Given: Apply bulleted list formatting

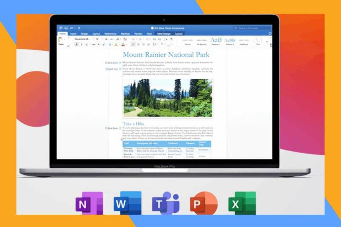Looking at the screenshot, I should (133, 39).
